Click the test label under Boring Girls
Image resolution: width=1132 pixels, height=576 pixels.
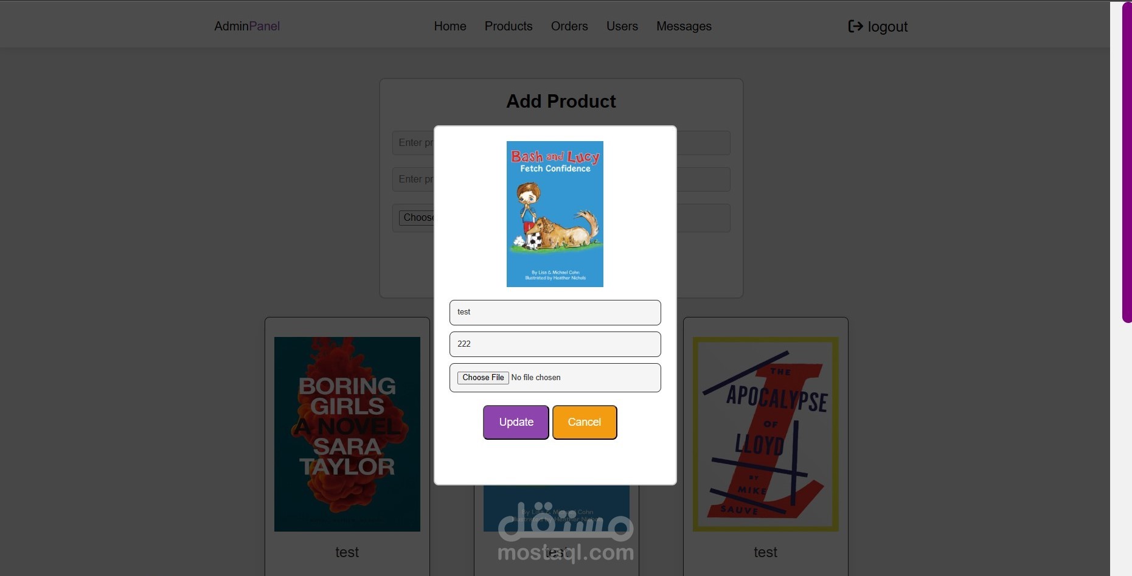[x=347, y=552]
